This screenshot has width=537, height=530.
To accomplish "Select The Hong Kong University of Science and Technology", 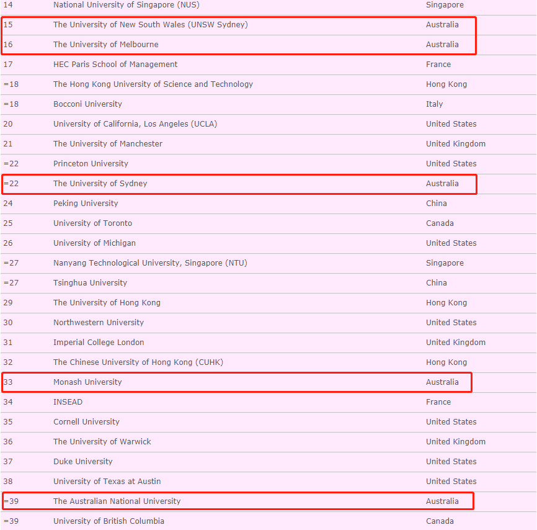I will click(x=153, y=84).
